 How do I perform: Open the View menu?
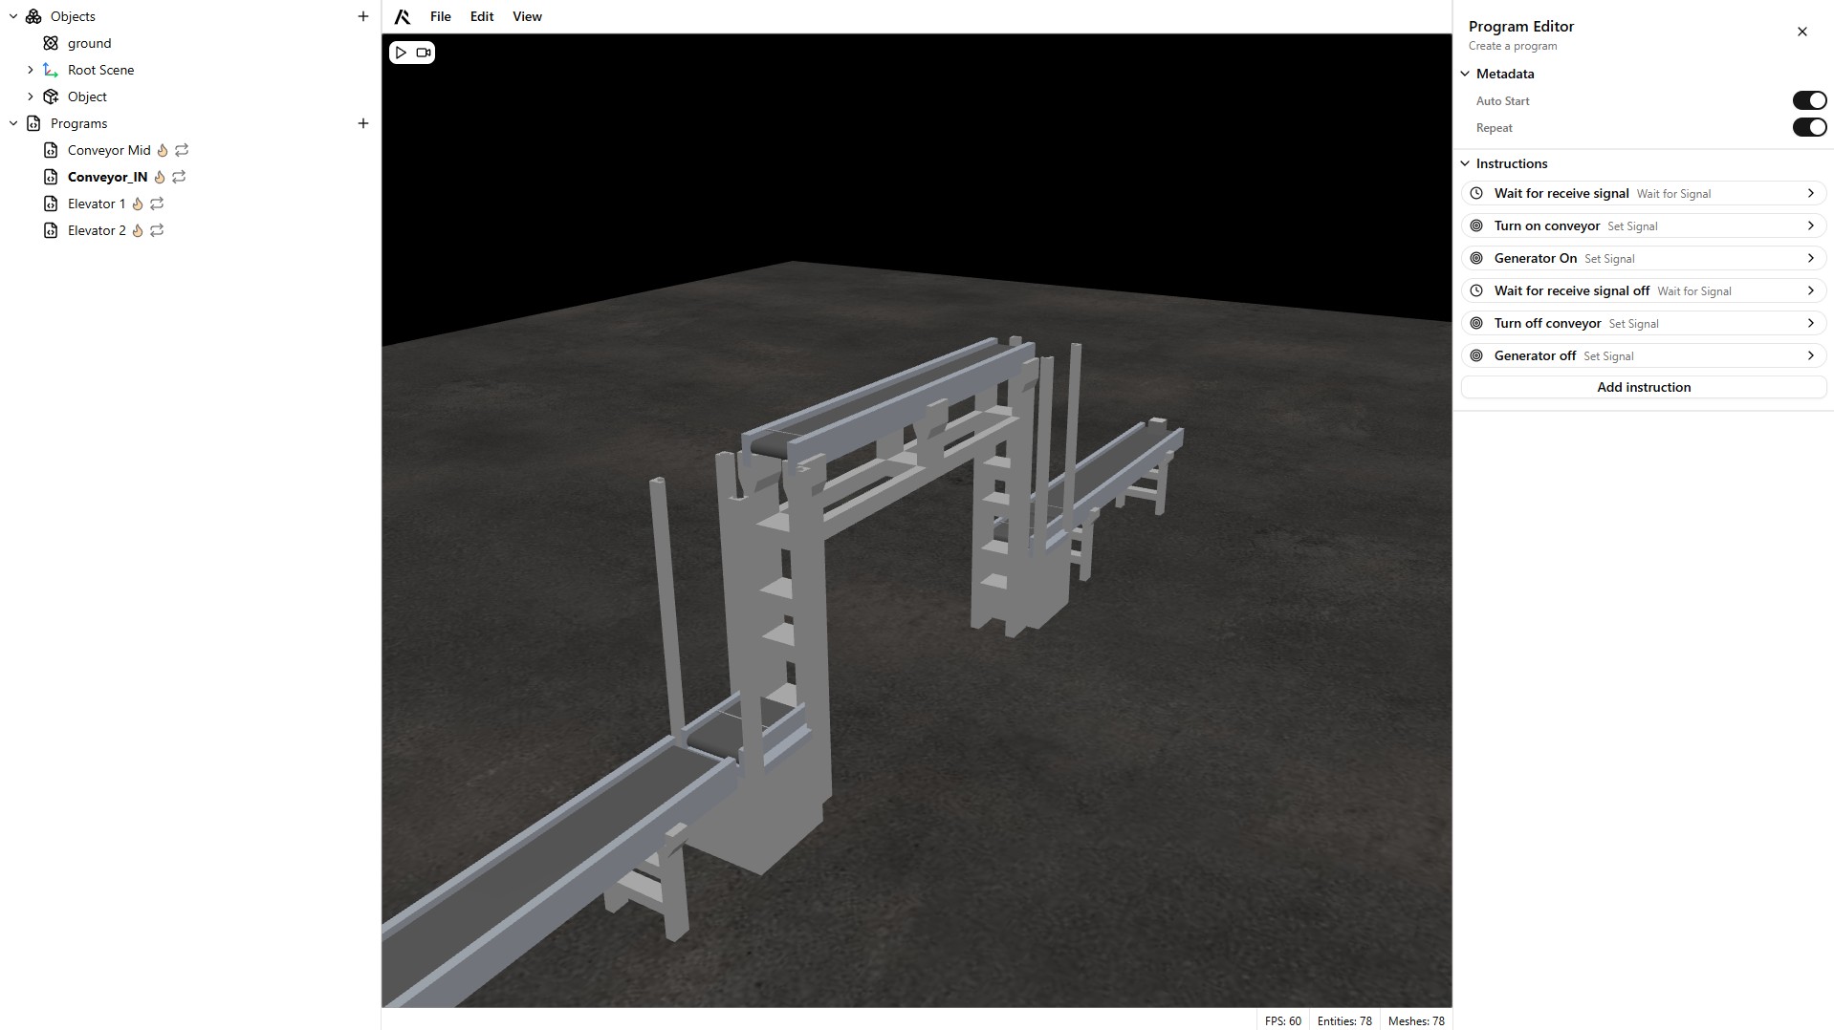tap(527, 16)
